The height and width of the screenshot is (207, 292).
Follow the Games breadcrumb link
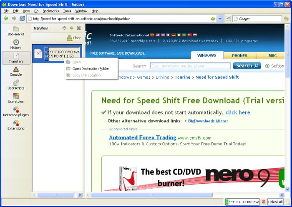click(x=143, y=77)
